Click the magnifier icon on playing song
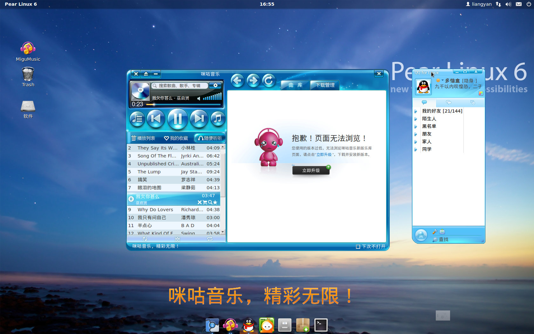The height and width of the screenshot is (334, 534). tap(210, 202)
